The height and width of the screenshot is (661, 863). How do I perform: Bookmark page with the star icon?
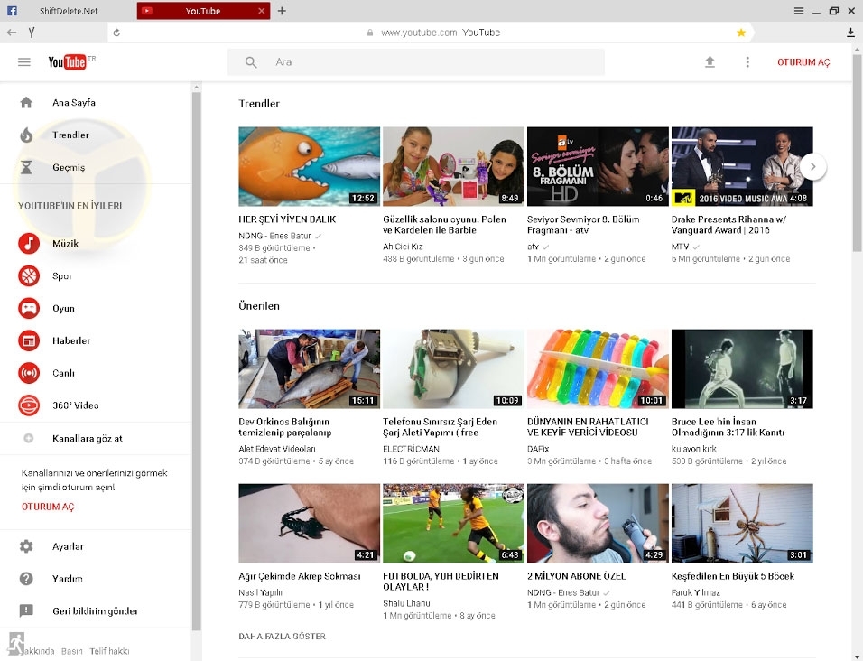coord(741,33)
